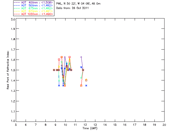
Task: Click the red dashed line in legend
Action: coord(17,14)
